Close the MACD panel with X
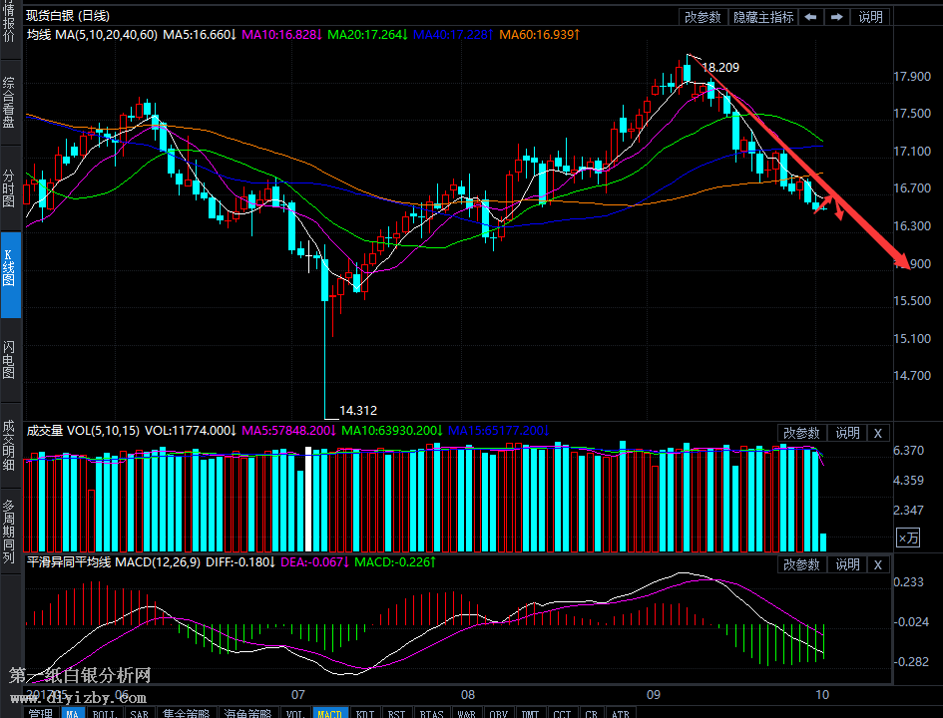The width and height of the screenshot is (943, 718). click(x=877, y=564)
